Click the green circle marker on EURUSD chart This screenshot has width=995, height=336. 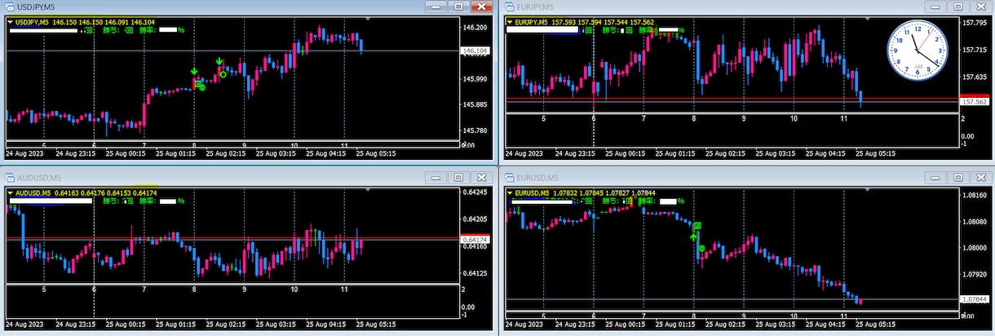tap(701, 246)
